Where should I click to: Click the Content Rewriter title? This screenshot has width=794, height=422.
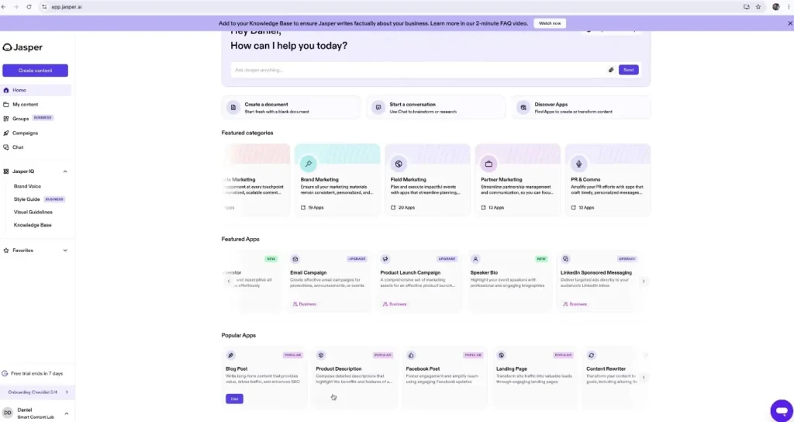click(606, 368)
